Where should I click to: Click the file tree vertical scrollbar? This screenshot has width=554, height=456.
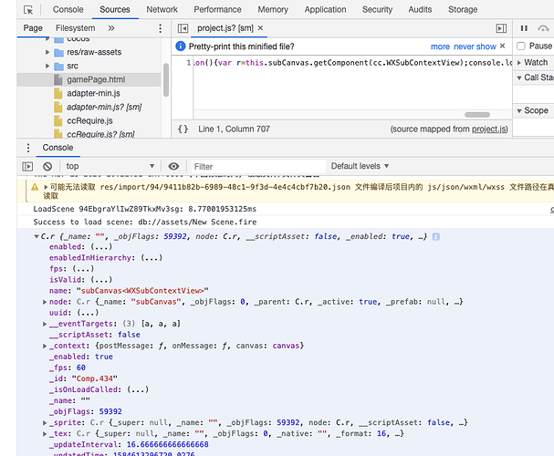pyautogui.click(x=166, y=79)
